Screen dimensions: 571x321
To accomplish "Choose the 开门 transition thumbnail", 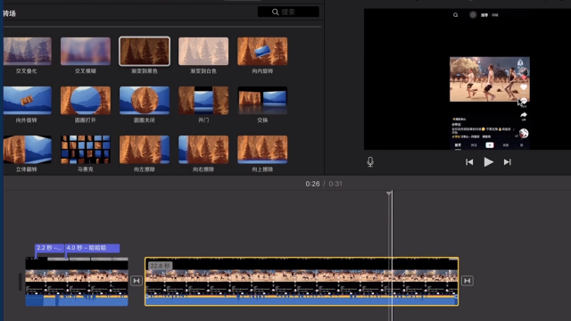I will [203, 101].
